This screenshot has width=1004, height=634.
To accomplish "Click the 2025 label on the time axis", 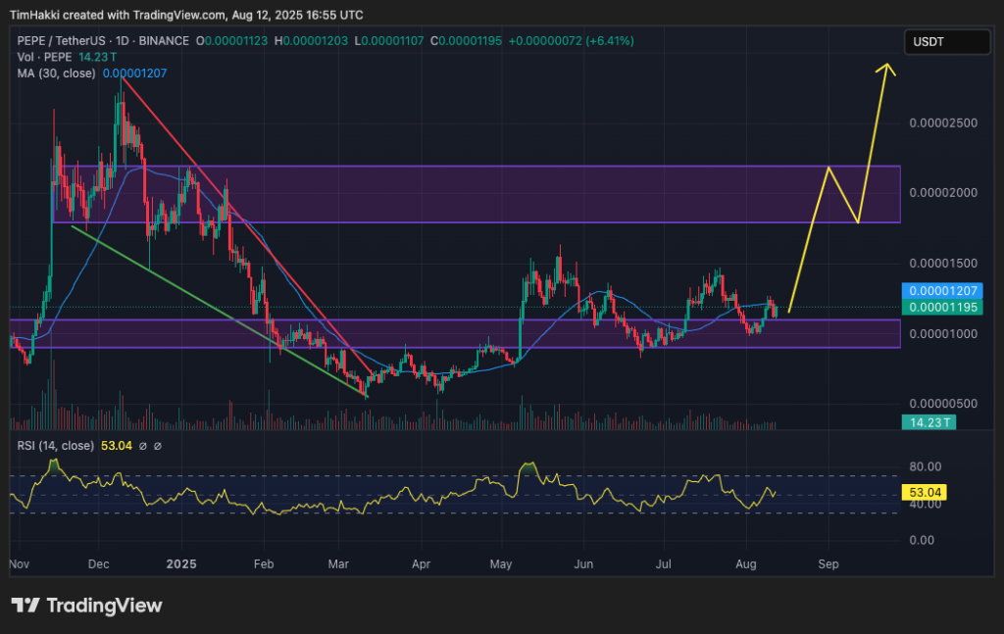I will click(180, 564).
